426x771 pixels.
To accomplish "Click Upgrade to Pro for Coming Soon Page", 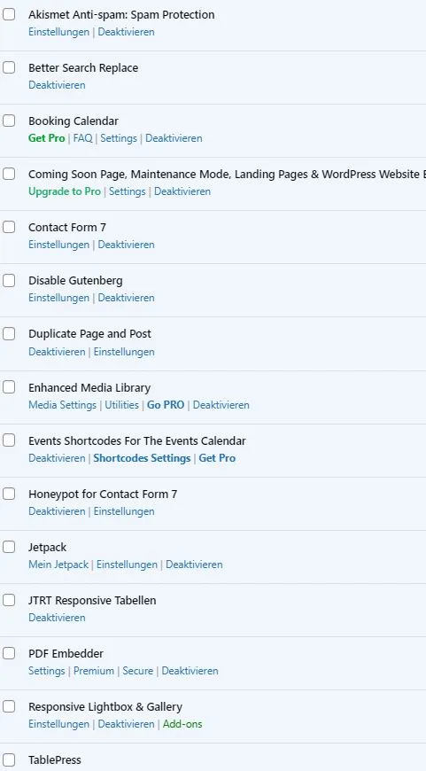I will pos(65,191).
